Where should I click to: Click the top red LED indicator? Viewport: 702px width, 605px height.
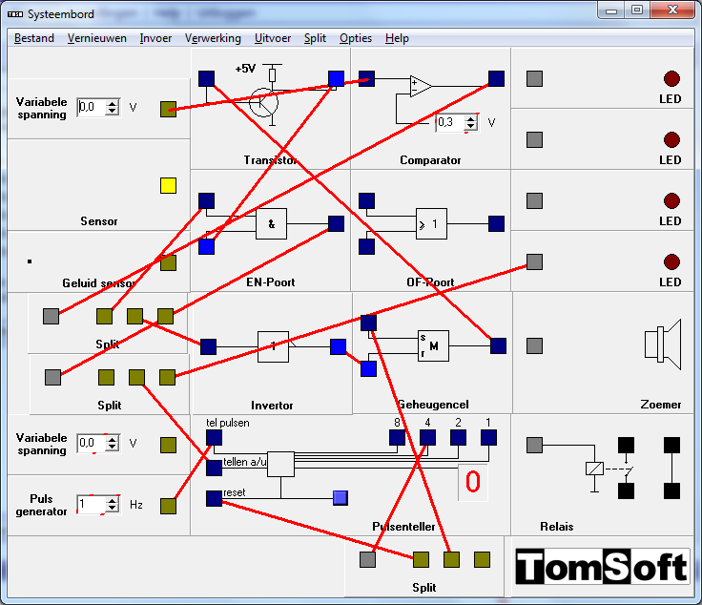[671, 79]
